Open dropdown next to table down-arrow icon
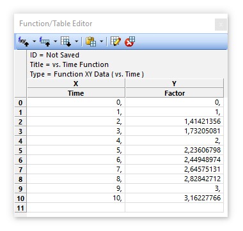 [76, 41]
